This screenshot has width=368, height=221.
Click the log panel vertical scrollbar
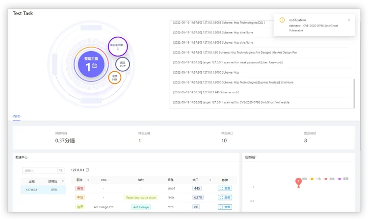coord(354,93)
